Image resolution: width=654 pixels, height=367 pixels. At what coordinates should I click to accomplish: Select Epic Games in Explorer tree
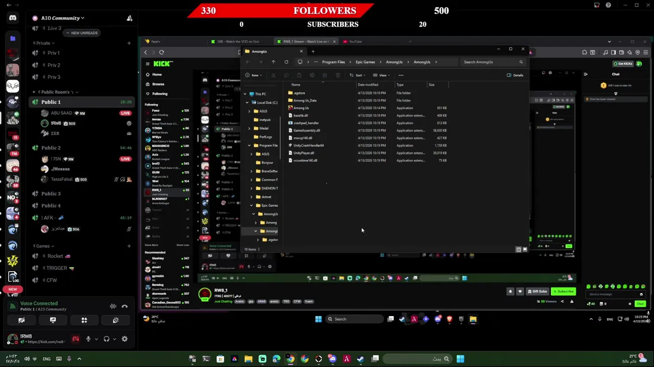click(x=269, y=205)
